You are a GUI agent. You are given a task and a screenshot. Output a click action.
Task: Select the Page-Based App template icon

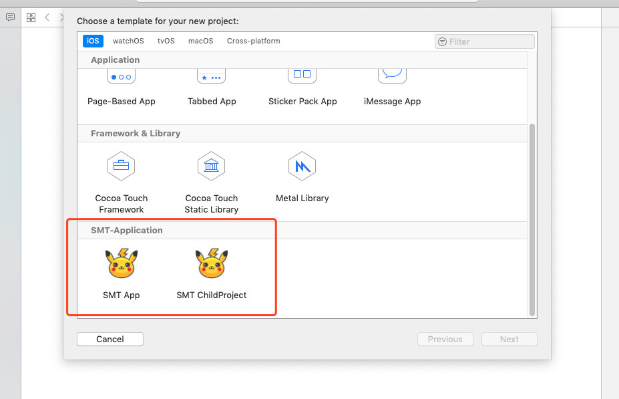[121, 76]
